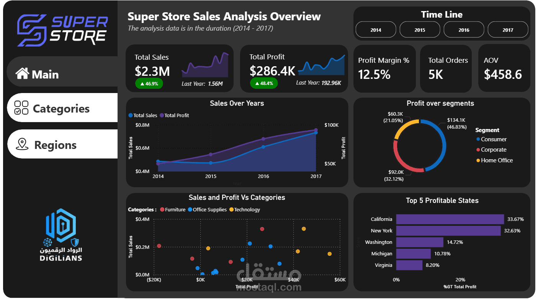
Task: Click the Total Orders 5K value
Action: point(436,74)
